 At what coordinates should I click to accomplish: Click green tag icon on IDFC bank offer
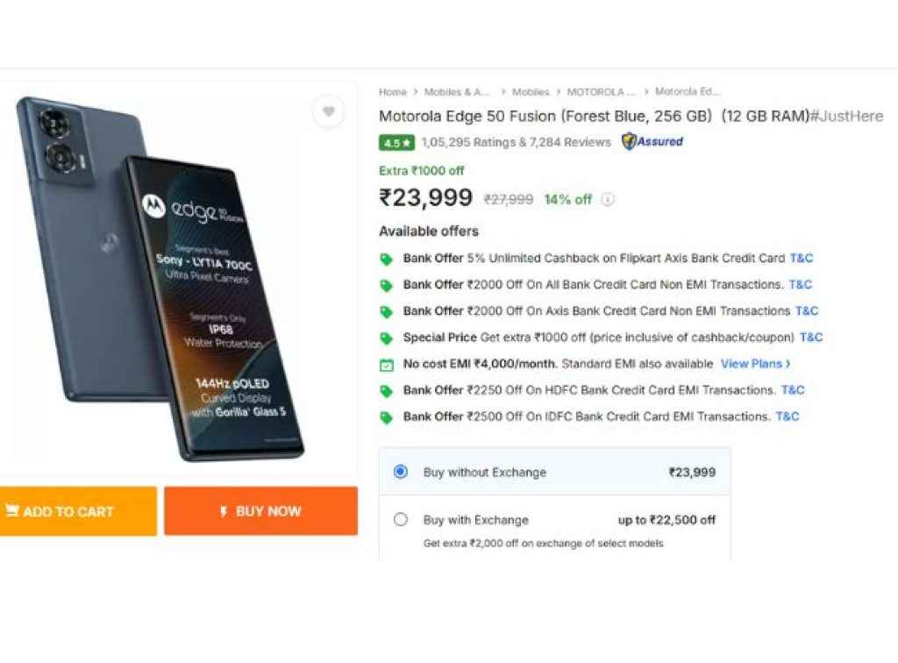pos(388,417)
